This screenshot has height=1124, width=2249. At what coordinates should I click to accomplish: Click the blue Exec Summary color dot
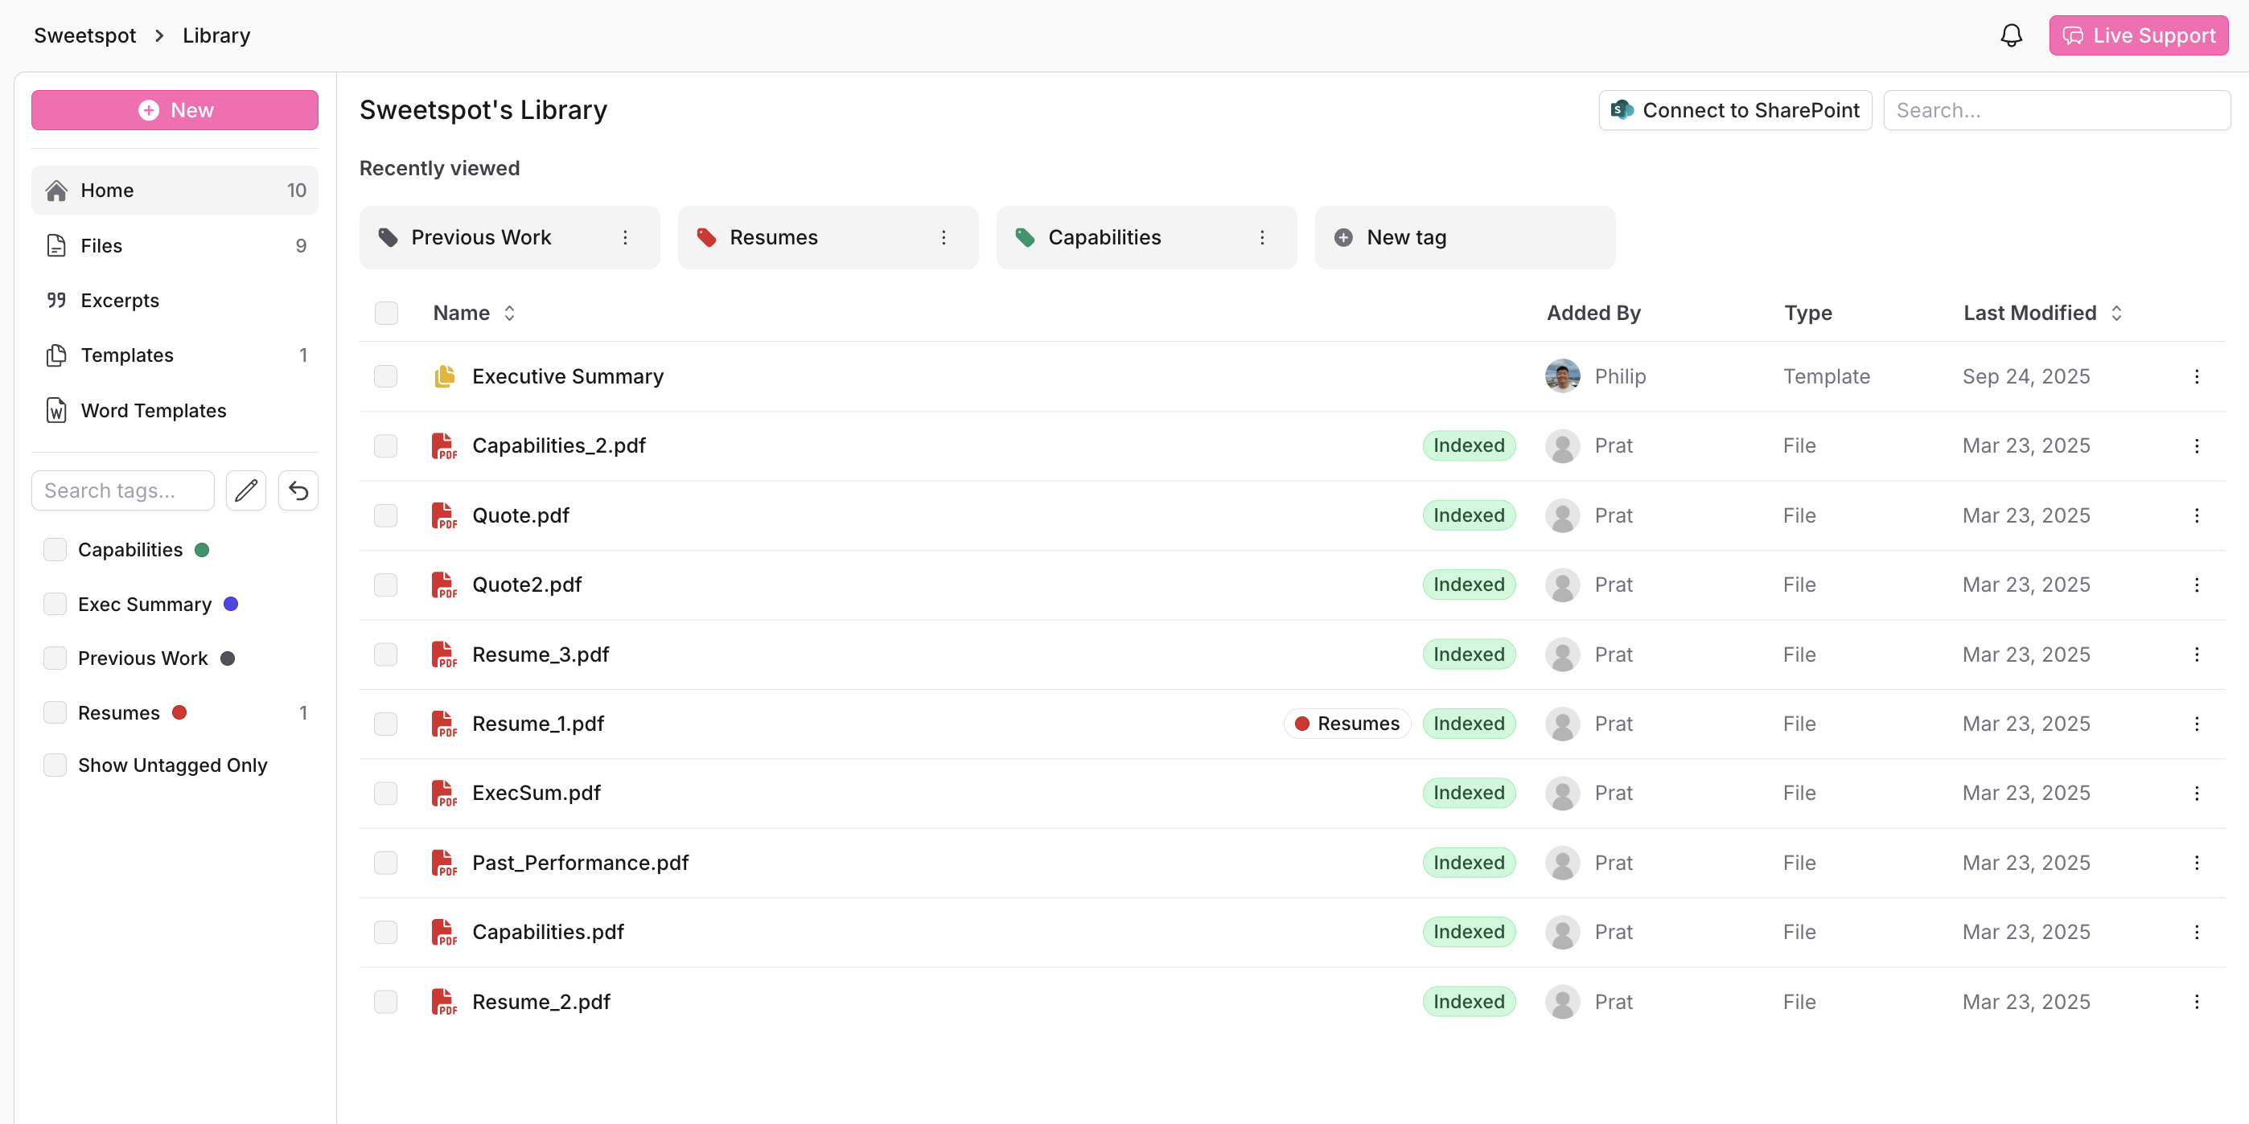(232, 604)
